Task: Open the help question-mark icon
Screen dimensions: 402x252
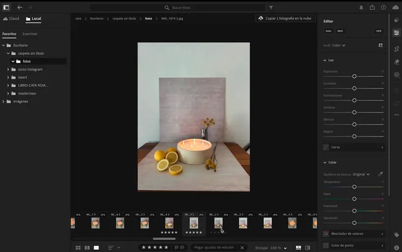Action: (383, 7)
